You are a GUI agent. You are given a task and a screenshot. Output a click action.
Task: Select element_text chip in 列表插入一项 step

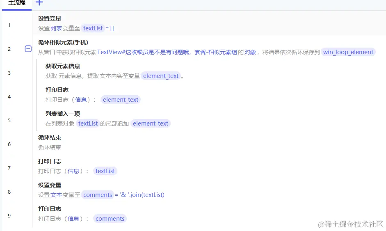151,124
